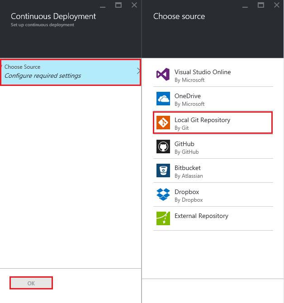Click the green External Repository icon
This screenshot has width=284, height=303.
click(x=163, y=218)
